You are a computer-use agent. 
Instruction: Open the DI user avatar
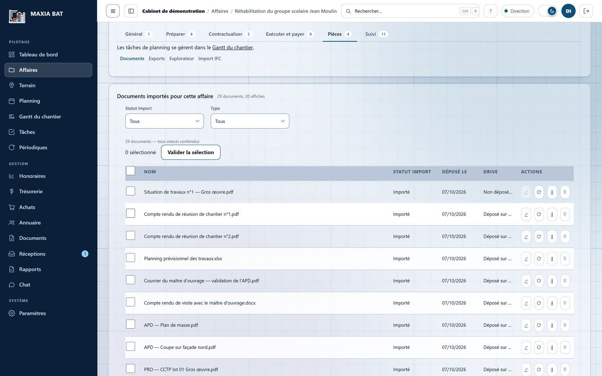[568, 11]
